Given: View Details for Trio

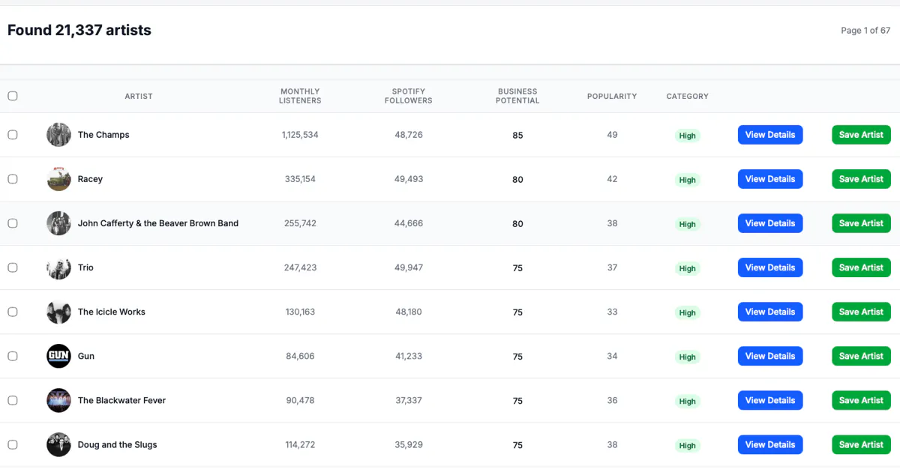Looking at the screenshot, I should (x=770, y=267).
